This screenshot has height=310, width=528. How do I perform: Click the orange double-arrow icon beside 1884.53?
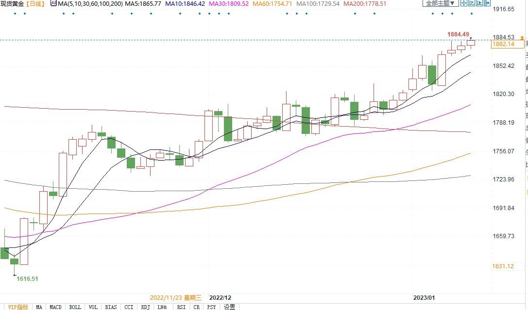tap(522, 37)
